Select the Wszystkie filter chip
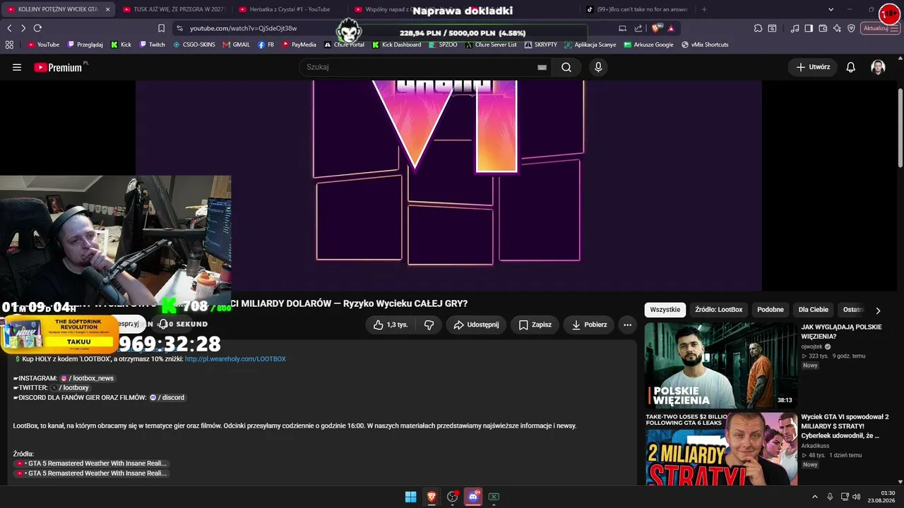This screenshot has height=508, width=904. coord(665,310)
